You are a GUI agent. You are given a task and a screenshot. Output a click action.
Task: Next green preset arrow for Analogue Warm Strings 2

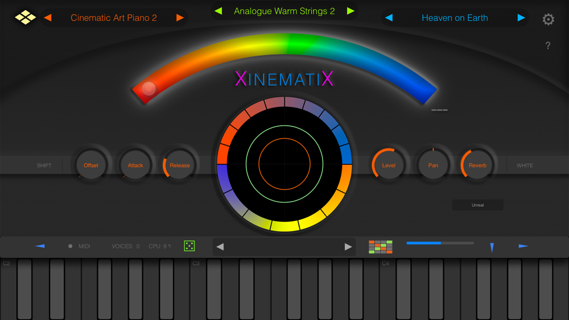[350, 11]
